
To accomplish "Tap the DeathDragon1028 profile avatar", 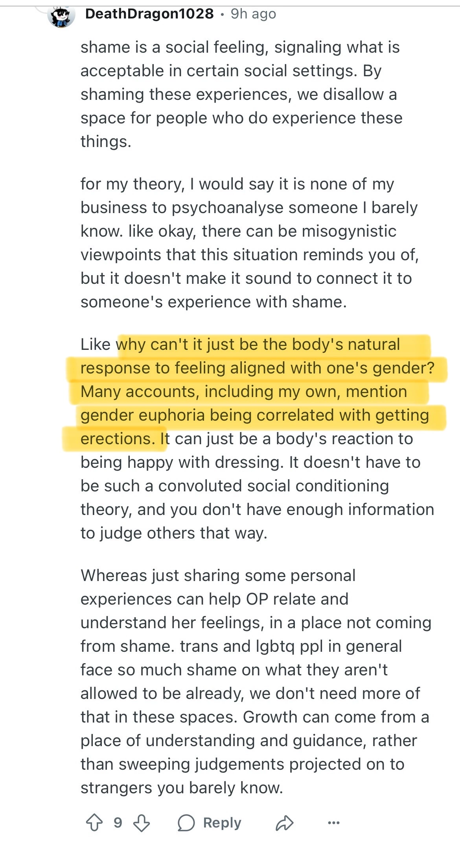I will point(61,16).
